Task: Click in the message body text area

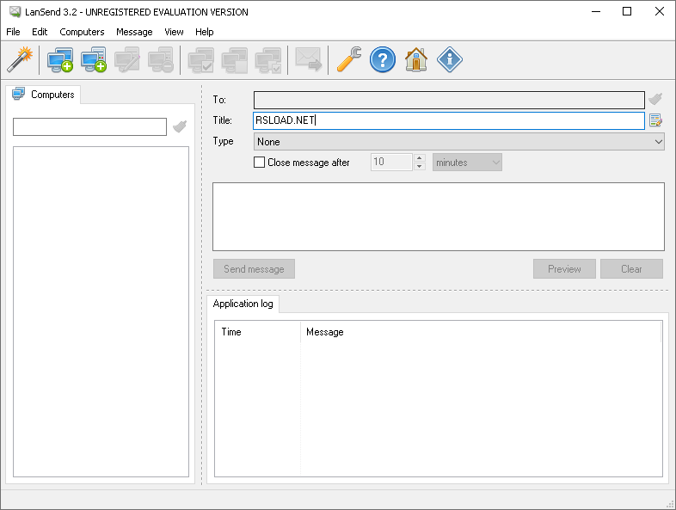Action: point(438,216)
